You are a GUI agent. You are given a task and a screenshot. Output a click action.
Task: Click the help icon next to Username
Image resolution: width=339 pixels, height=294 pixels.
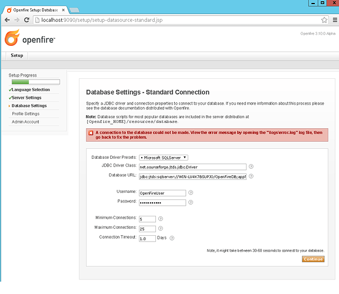191,192
